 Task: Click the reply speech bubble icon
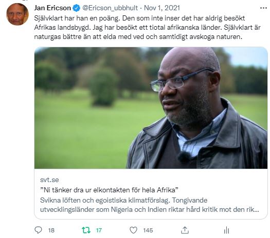38,230
